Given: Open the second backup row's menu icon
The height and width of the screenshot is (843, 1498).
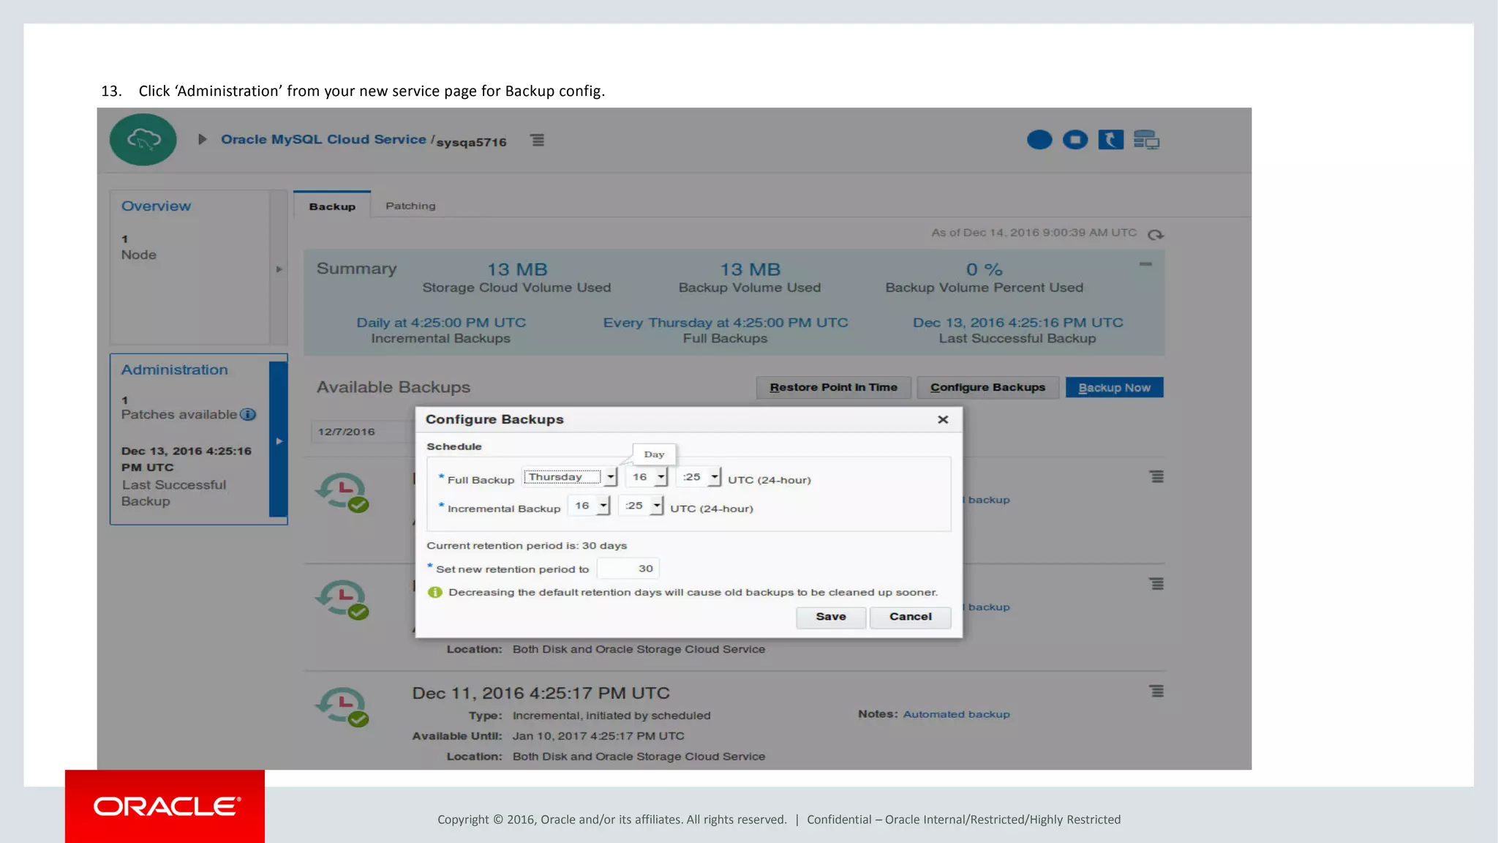Looking at the screenshot, I should click(1156, 583).
